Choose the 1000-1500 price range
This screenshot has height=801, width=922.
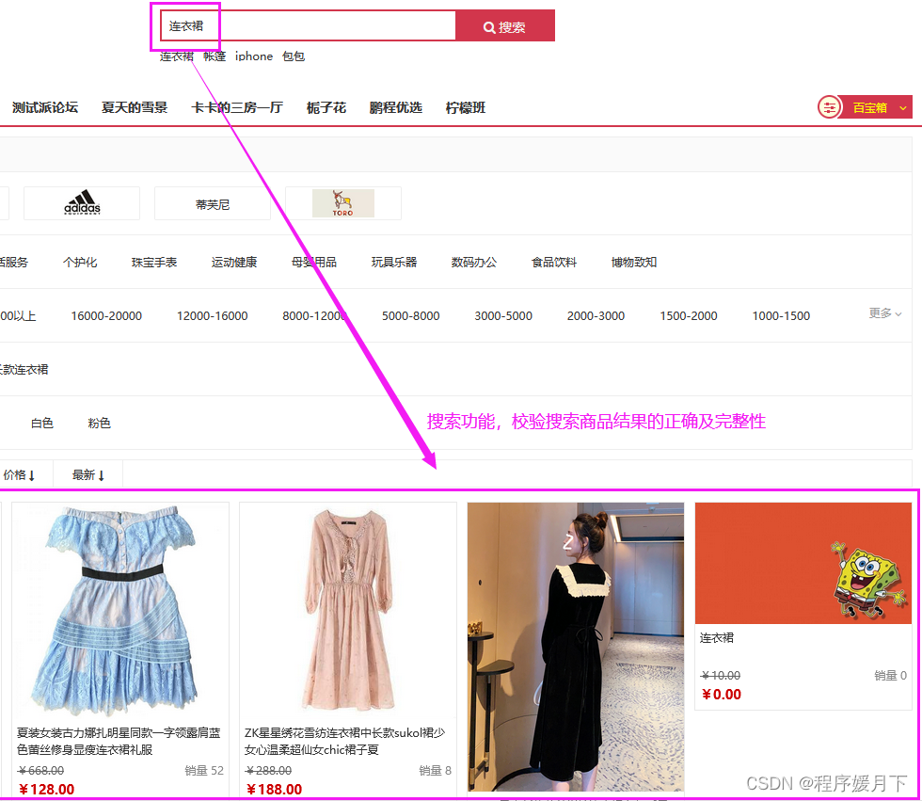tap(781, 316)
